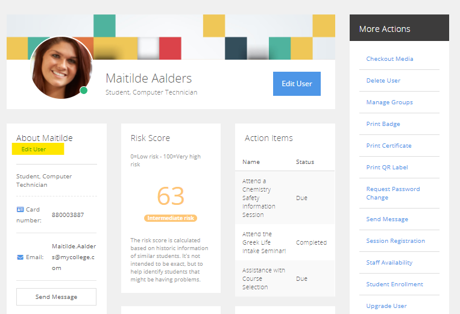Click Due status for Course Selection
Screen dimensions: 460x314
tap(301, 278)
